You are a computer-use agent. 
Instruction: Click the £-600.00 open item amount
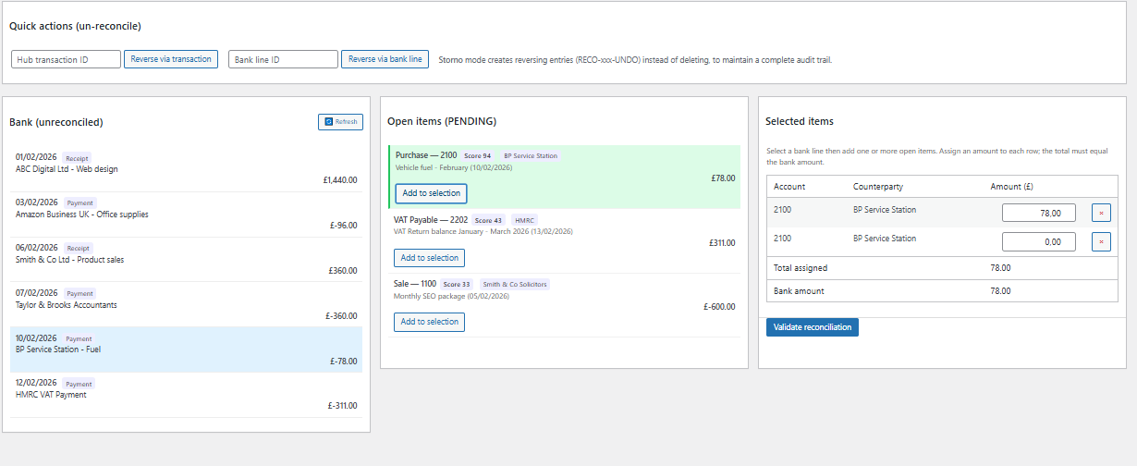(x=719, y=307)
